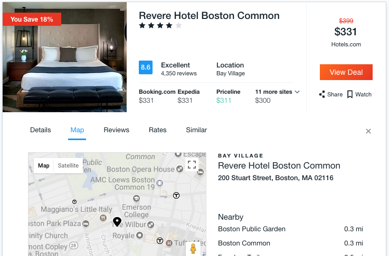Click the Tufts Medical hospital marker
Viewport: 389px width, 256px height.
tap(169, 243)
